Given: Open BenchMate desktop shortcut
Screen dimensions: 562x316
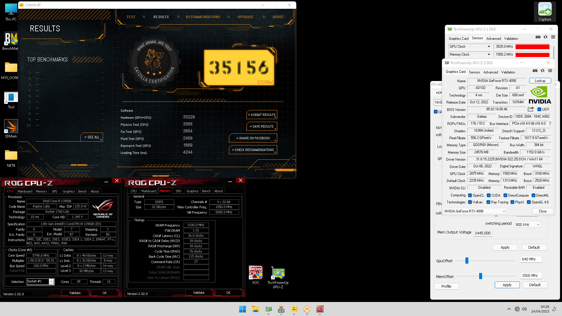Looking at the screenshot, I should (11, 41).
